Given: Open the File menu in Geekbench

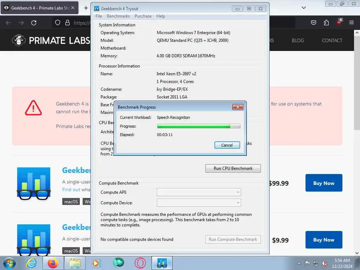Looking at the screenshot, I should point(99,16).
